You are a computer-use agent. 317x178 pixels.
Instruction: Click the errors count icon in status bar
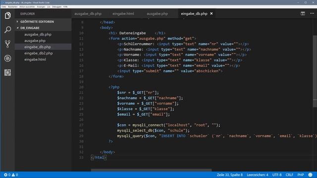5,175
